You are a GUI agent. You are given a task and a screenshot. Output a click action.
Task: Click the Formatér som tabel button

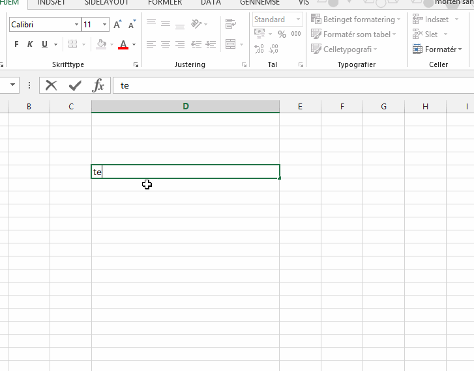pyautogui.click(x=356, y=34)
